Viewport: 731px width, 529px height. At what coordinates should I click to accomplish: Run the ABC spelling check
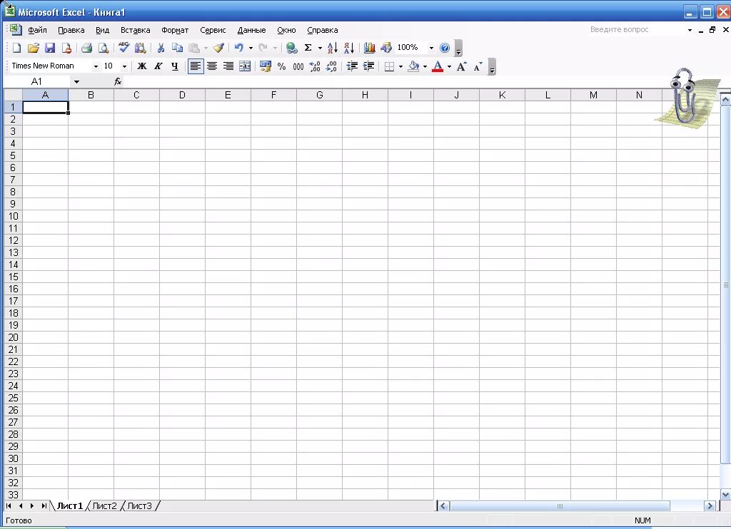(123, 48)
